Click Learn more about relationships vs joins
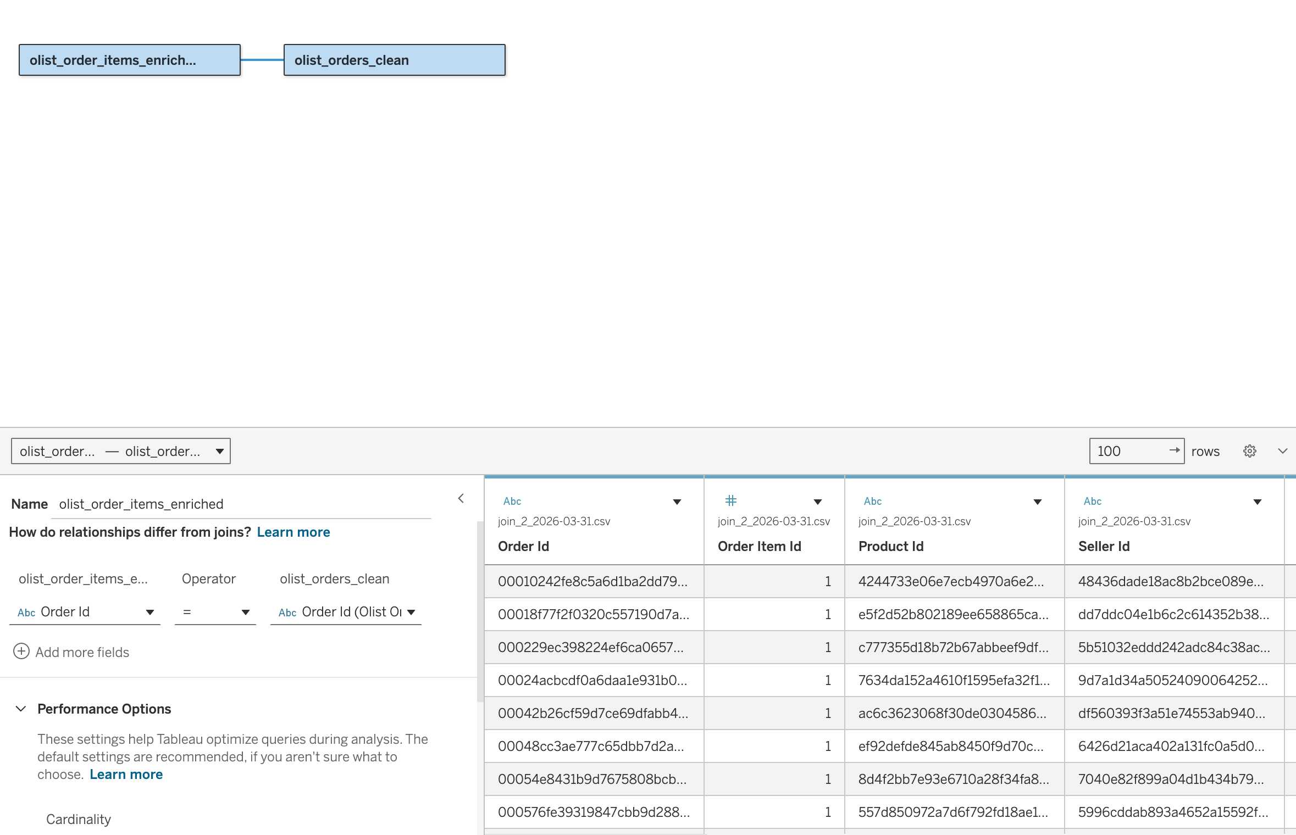 [293, 532]
